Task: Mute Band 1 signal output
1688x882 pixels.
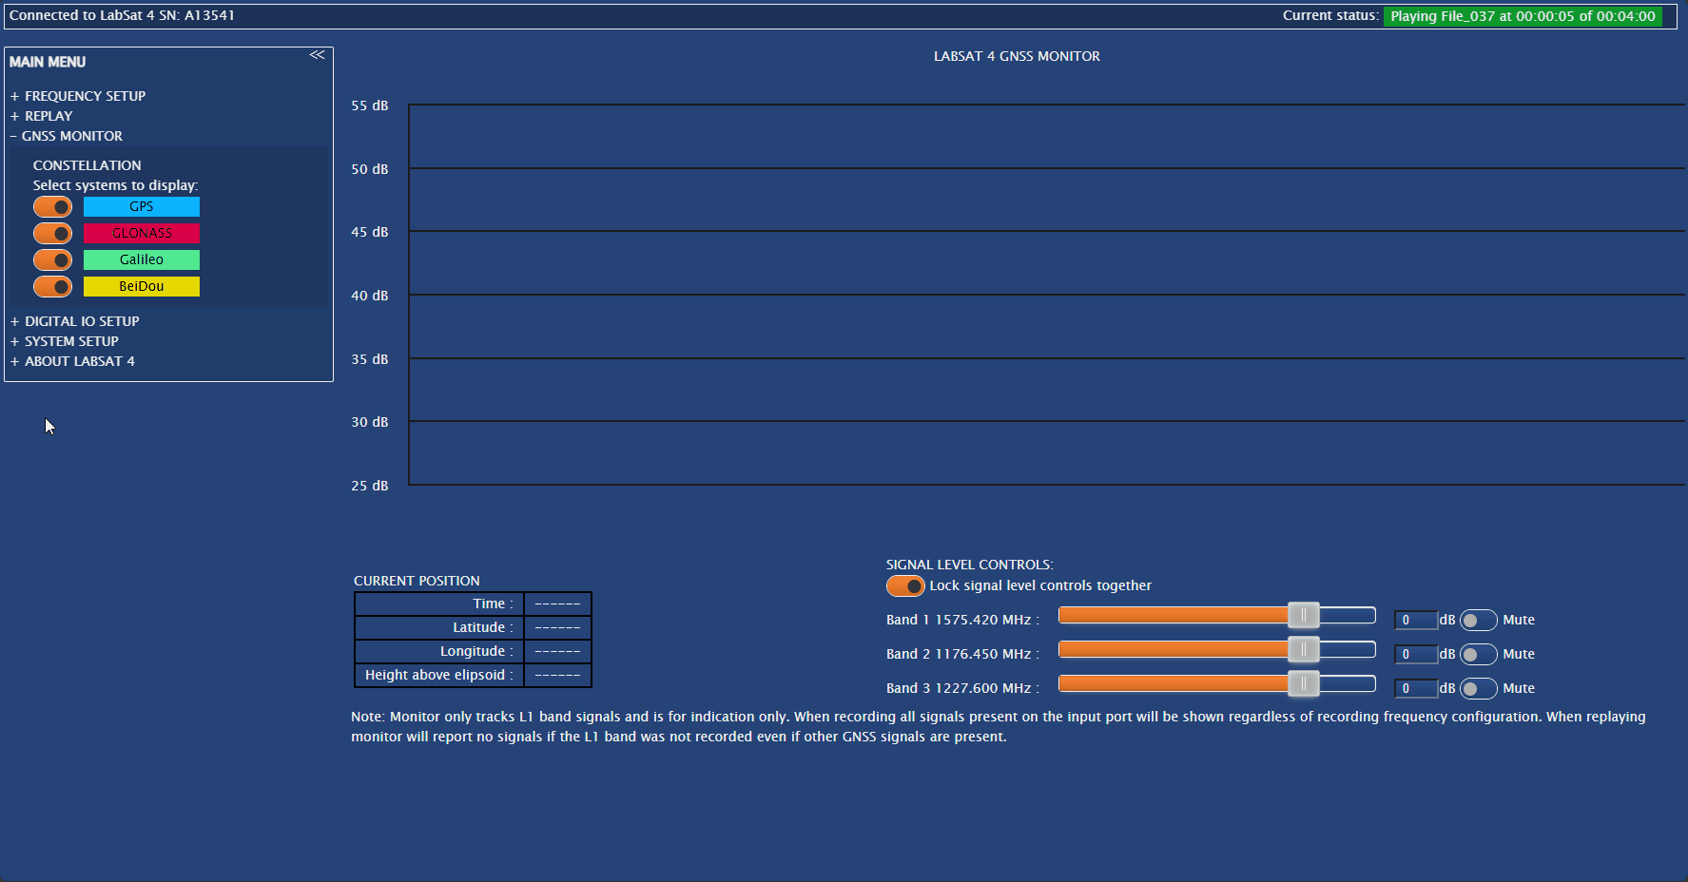Action: pyautogui.click(x=1479, y=620)
